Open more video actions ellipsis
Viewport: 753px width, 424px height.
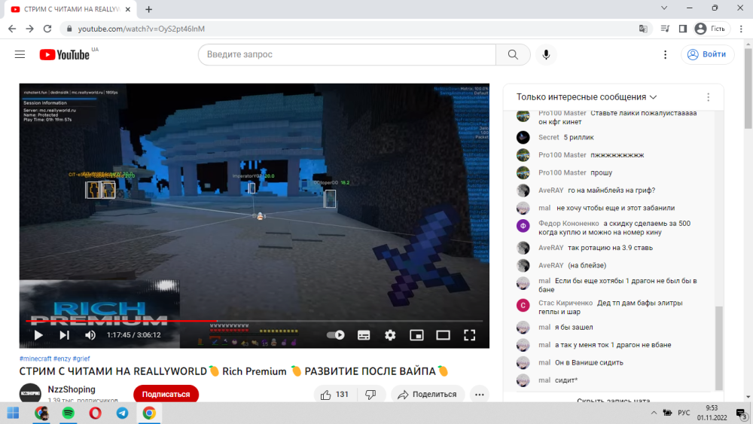pyautogui.click(x=479, y=394)
